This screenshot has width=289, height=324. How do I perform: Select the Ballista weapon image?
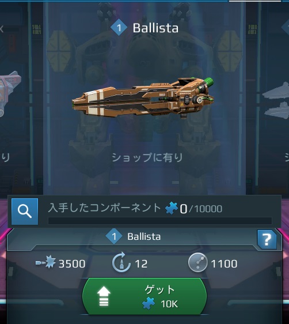click(x=143, y=97)
